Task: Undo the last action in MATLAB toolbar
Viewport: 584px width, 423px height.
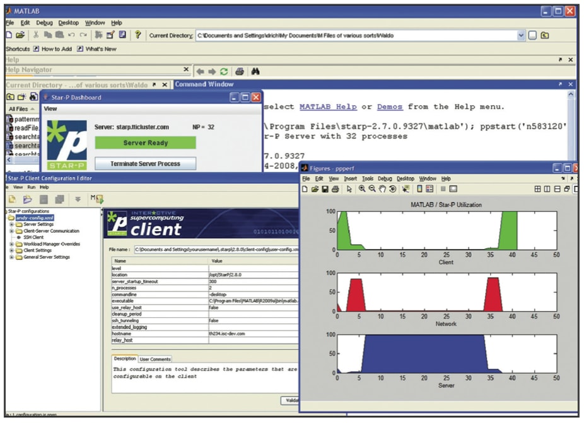Action: [x=71, y=34]
